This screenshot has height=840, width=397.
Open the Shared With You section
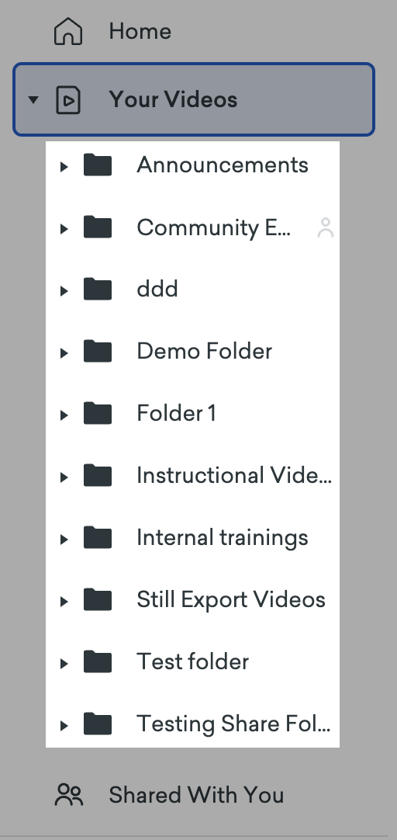coord(196,795)
